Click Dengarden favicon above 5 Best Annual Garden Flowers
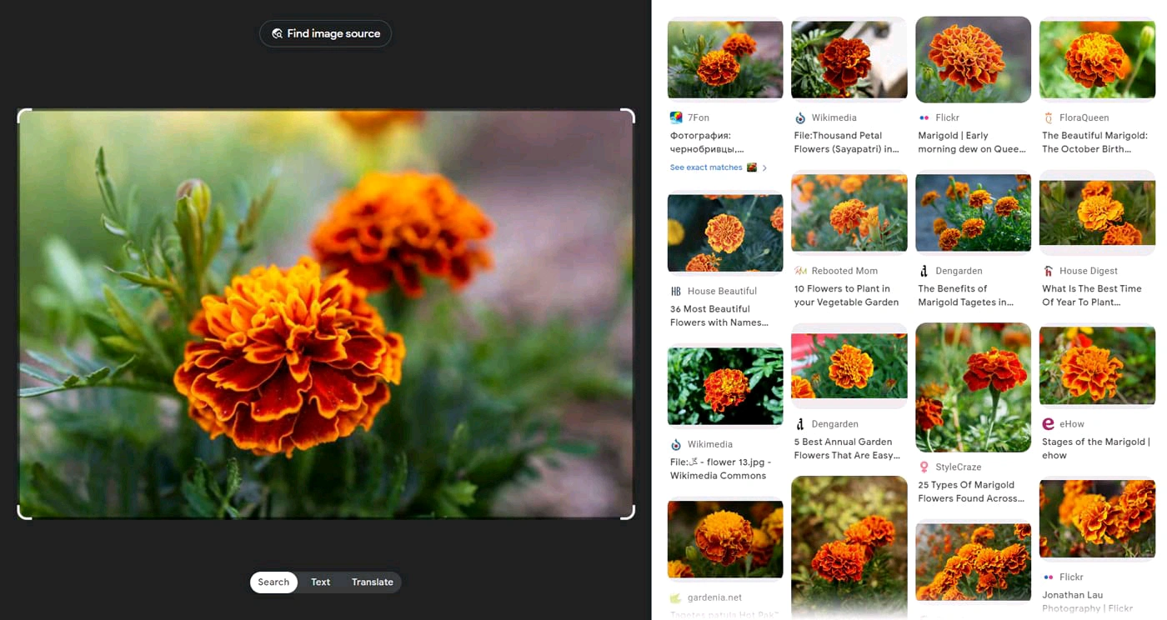 click(800, 424)
